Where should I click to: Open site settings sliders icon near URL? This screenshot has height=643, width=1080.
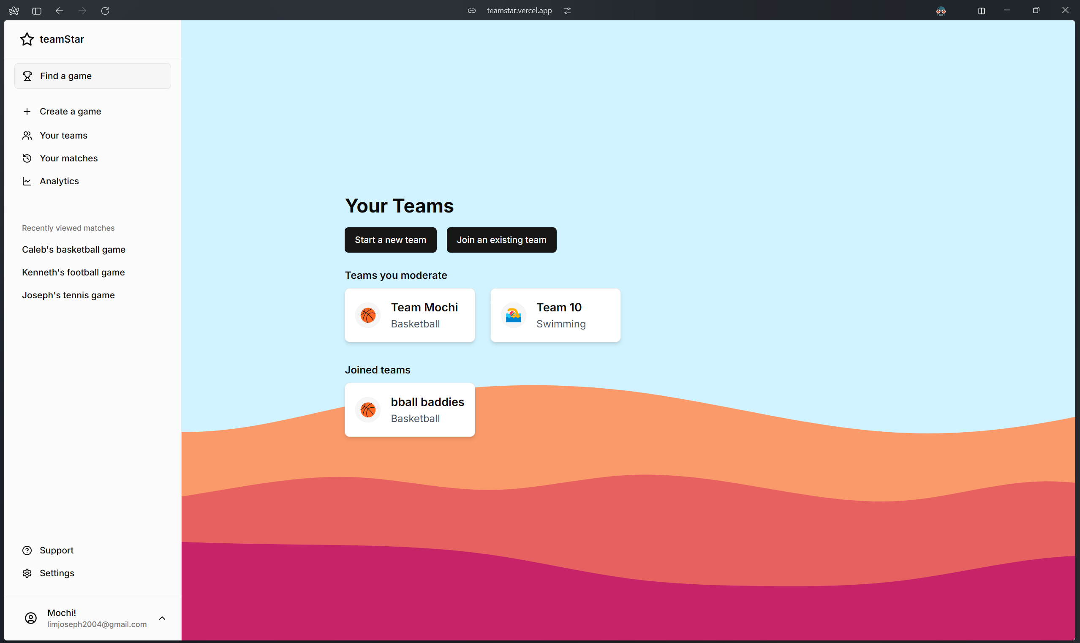567,11
